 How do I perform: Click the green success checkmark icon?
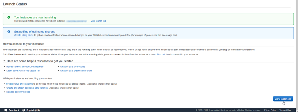point(9,17)
